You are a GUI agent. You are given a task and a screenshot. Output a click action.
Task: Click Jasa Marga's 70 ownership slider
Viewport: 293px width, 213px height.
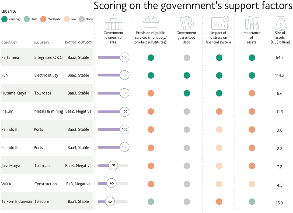[x=113, y=165]
